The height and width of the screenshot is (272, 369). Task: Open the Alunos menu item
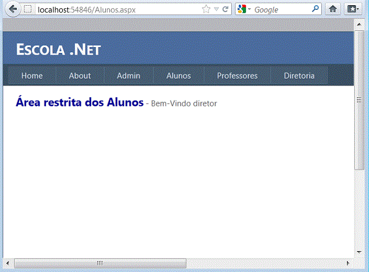(x=178, y=76)
